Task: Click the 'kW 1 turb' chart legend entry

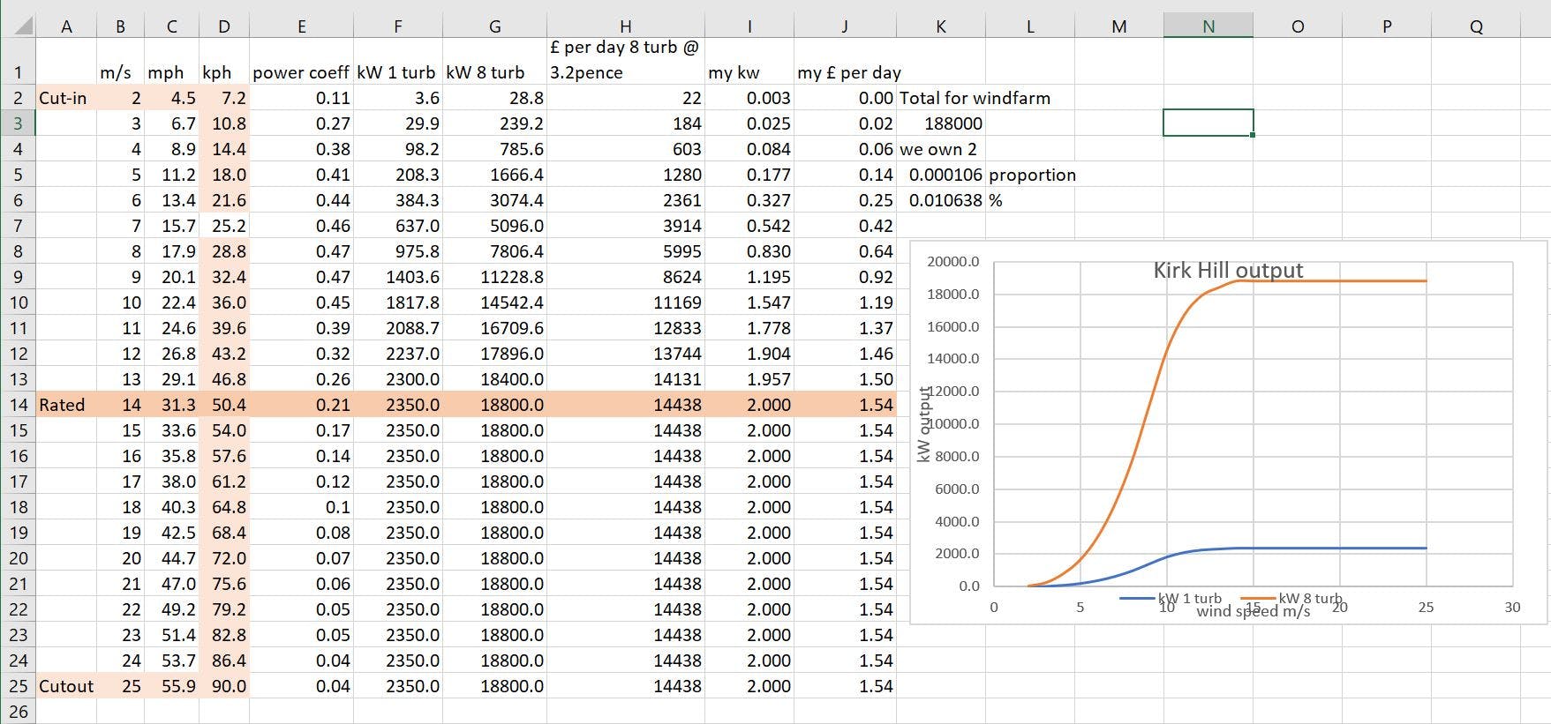Action: point(1171,598)
